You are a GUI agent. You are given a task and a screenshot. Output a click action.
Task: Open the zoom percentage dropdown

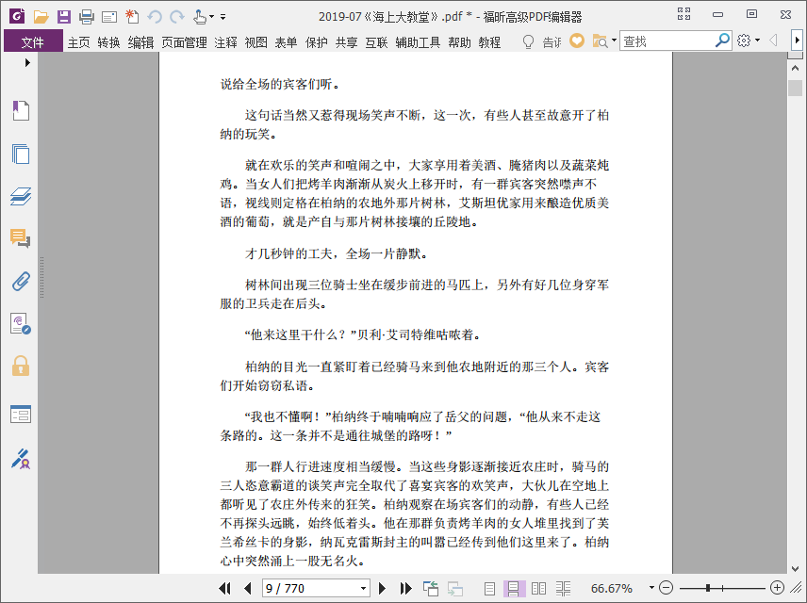tap(651, 588)
